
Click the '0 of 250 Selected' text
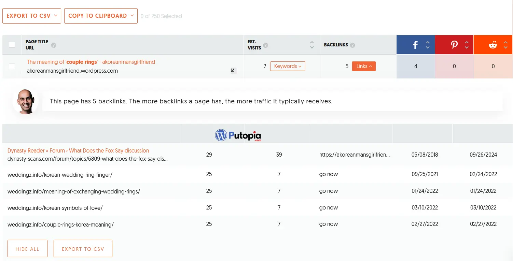pos(161,16)
